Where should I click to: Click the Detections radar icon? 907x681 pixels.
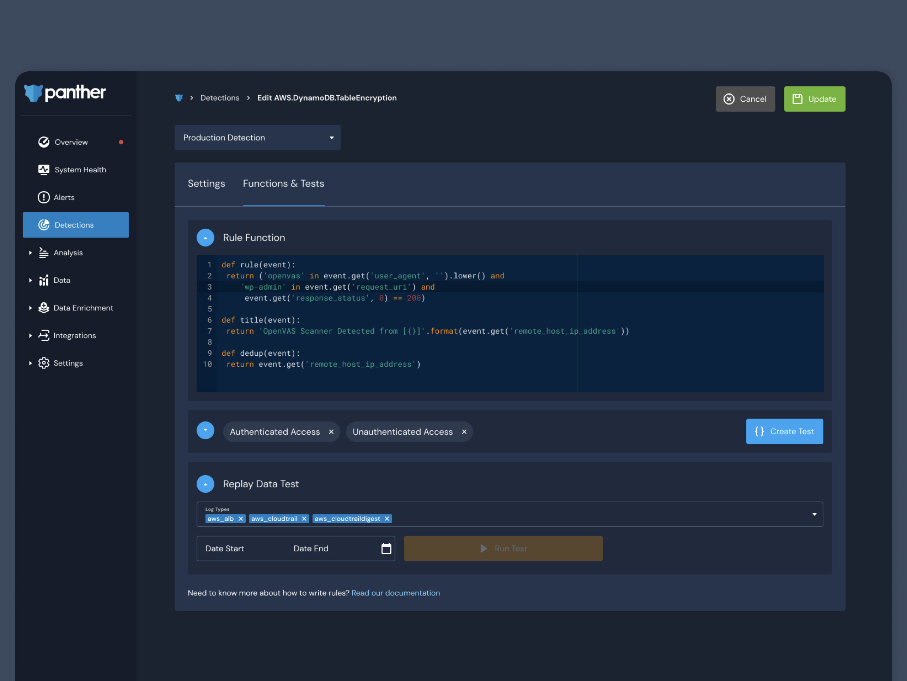pos(44,225)
